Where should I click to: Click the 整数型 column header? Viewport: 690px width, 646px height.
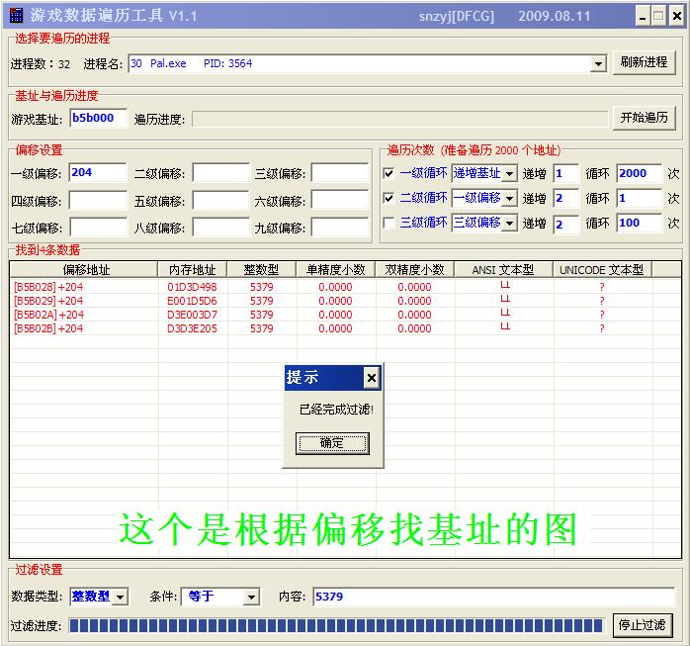click(261, 269)
